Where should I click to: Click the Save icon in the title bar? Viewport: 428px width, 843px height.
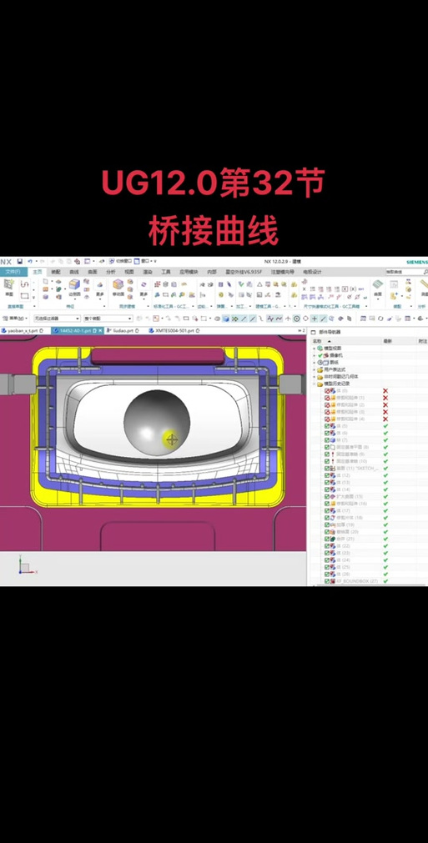20,261
